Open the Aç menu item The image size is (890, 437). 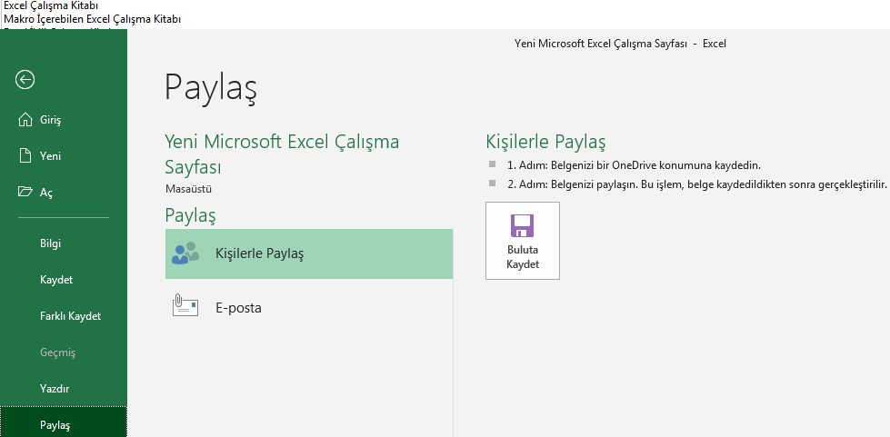point(64,193)
